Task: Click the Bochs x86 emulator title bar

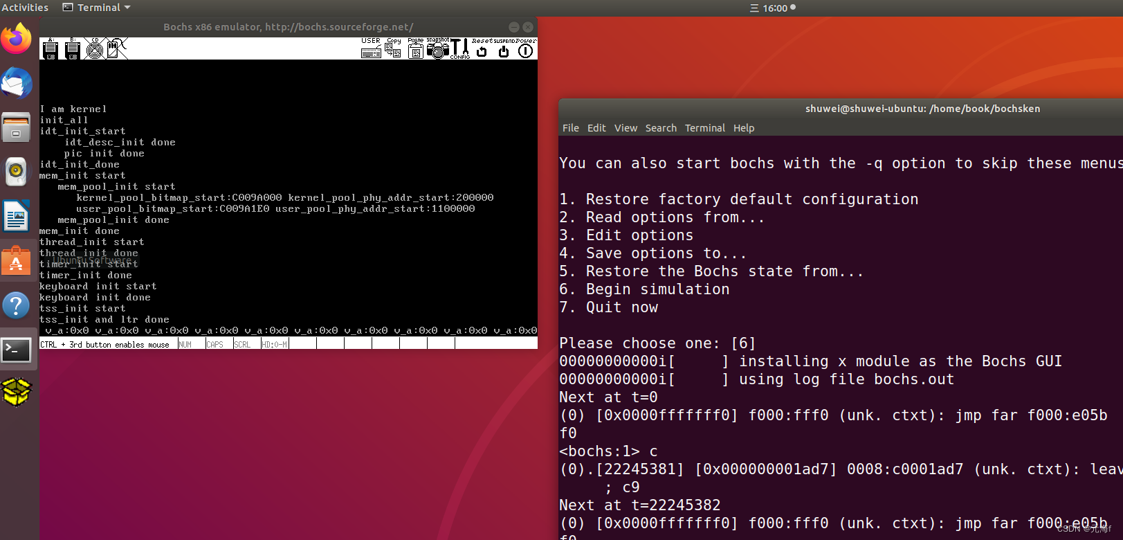Action: coord(289,27)
